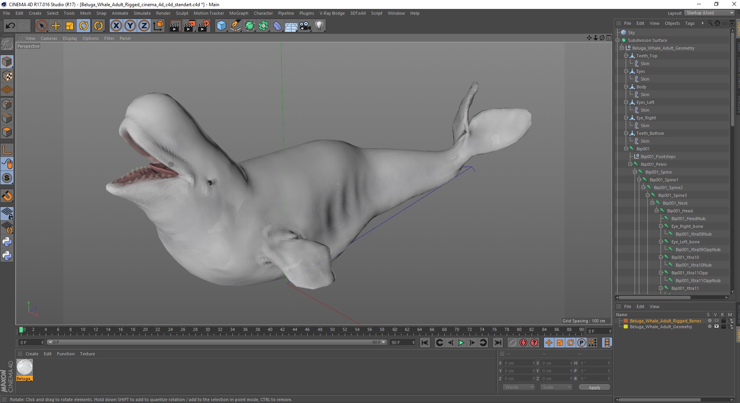Render the active view

point(175,26)
